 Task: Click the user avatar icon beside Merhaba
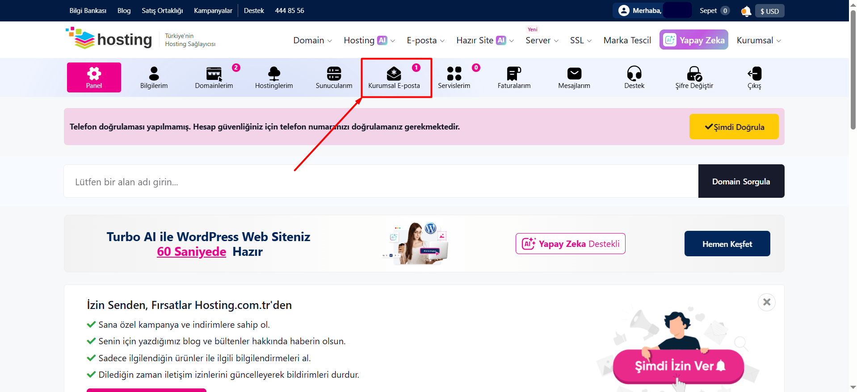point(624,10)
